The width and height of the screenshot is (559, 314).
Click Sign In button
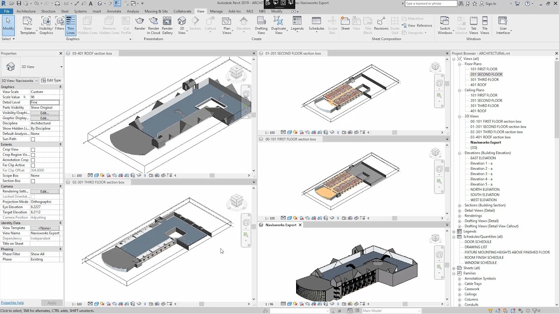488,3
